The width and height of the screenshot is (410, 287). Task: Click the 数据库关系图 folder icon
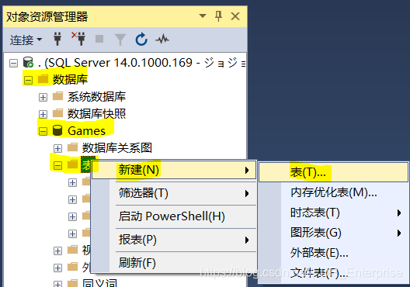pos(72,147)
